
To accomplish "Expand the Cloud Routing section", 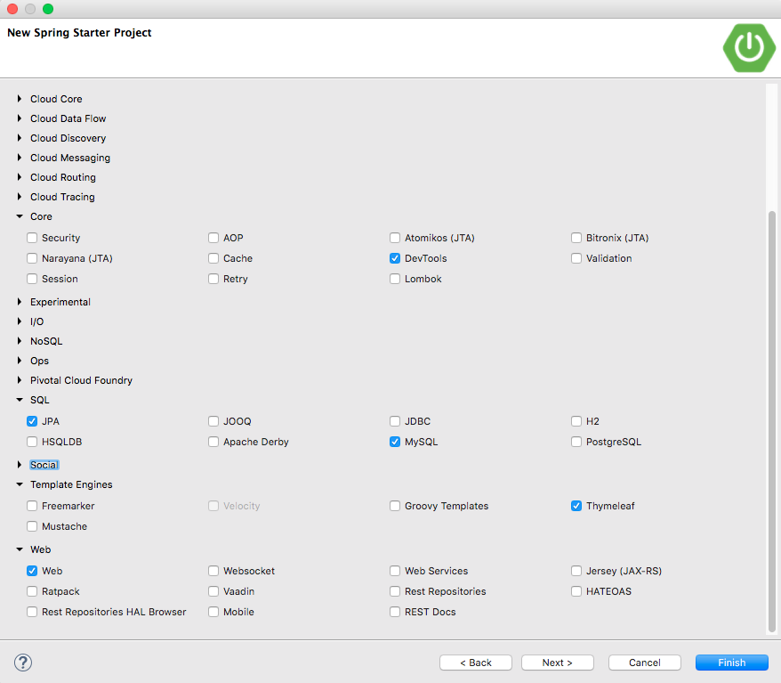I will pyautogui.click(x=20, y=177).
